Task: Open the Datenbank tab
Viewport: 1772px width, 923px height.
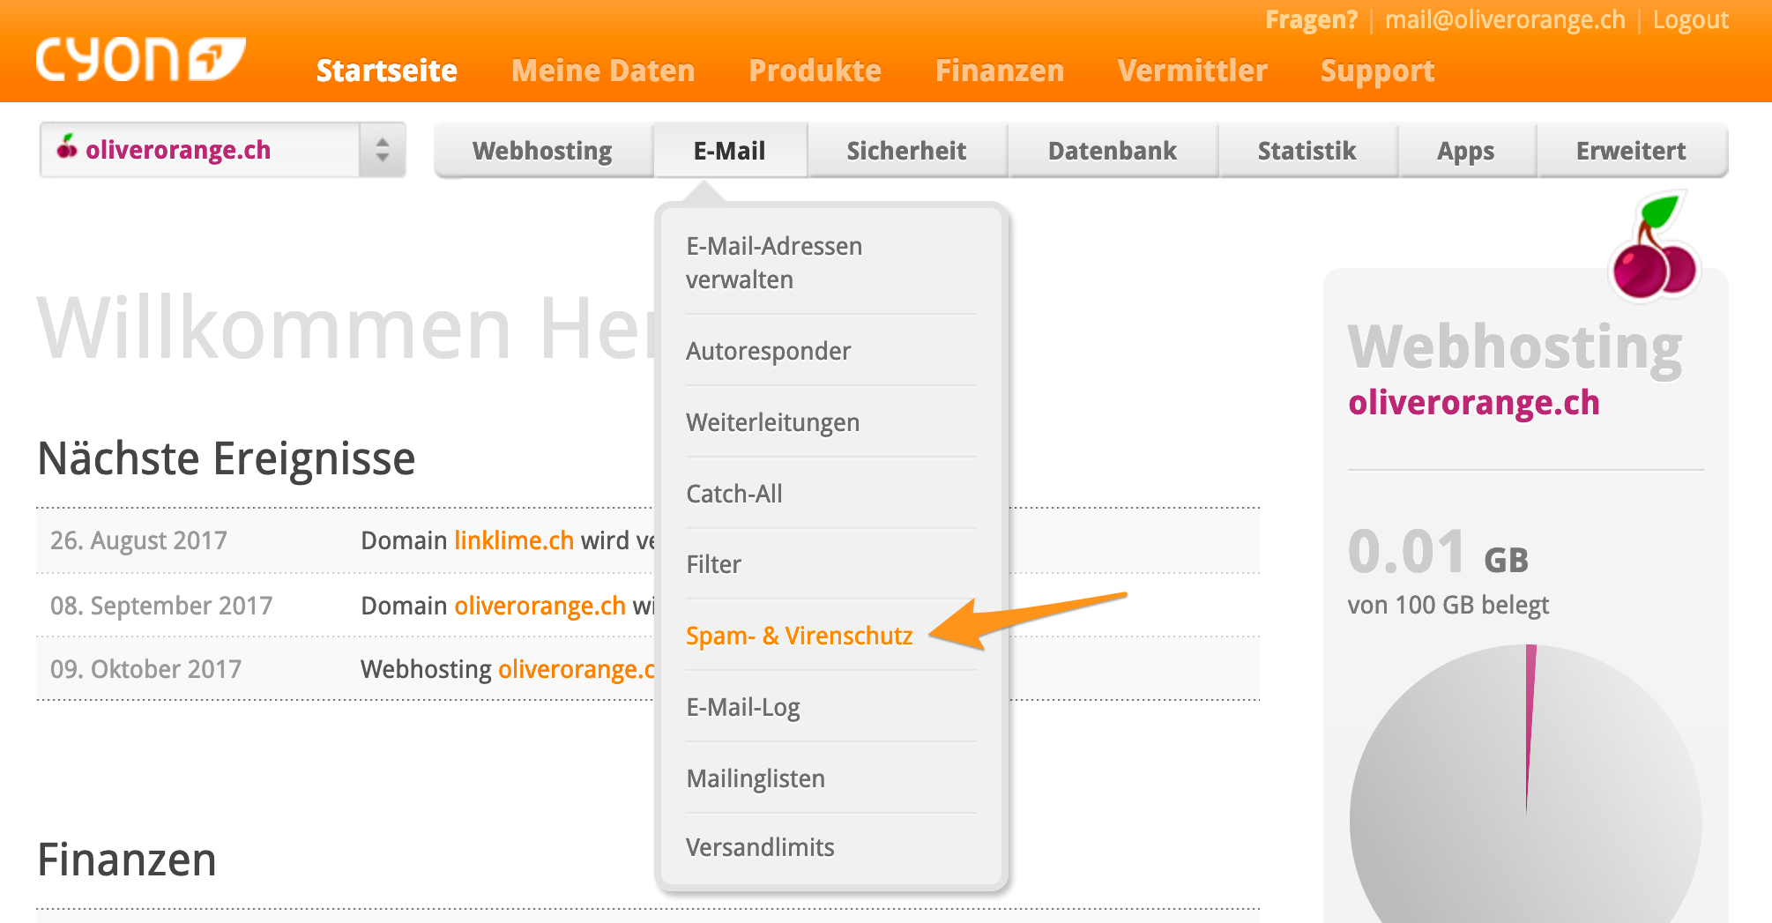Action: click(1113, 151)
